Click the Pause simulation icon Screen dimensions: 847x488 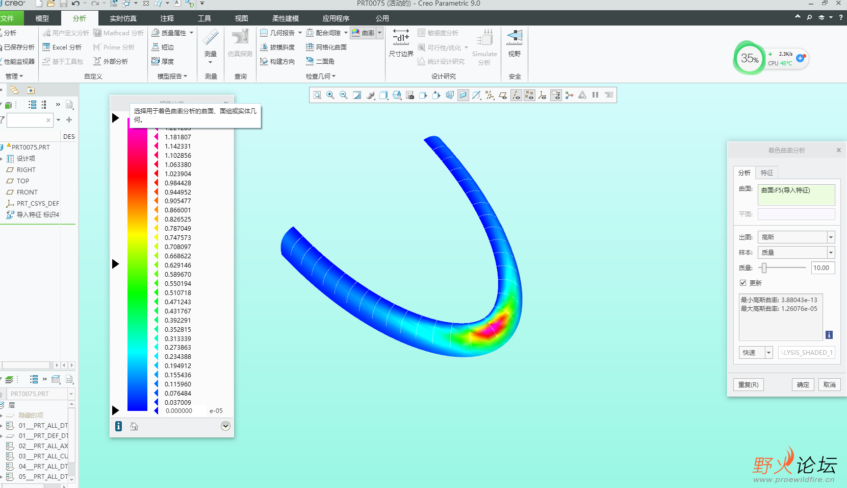595,95
